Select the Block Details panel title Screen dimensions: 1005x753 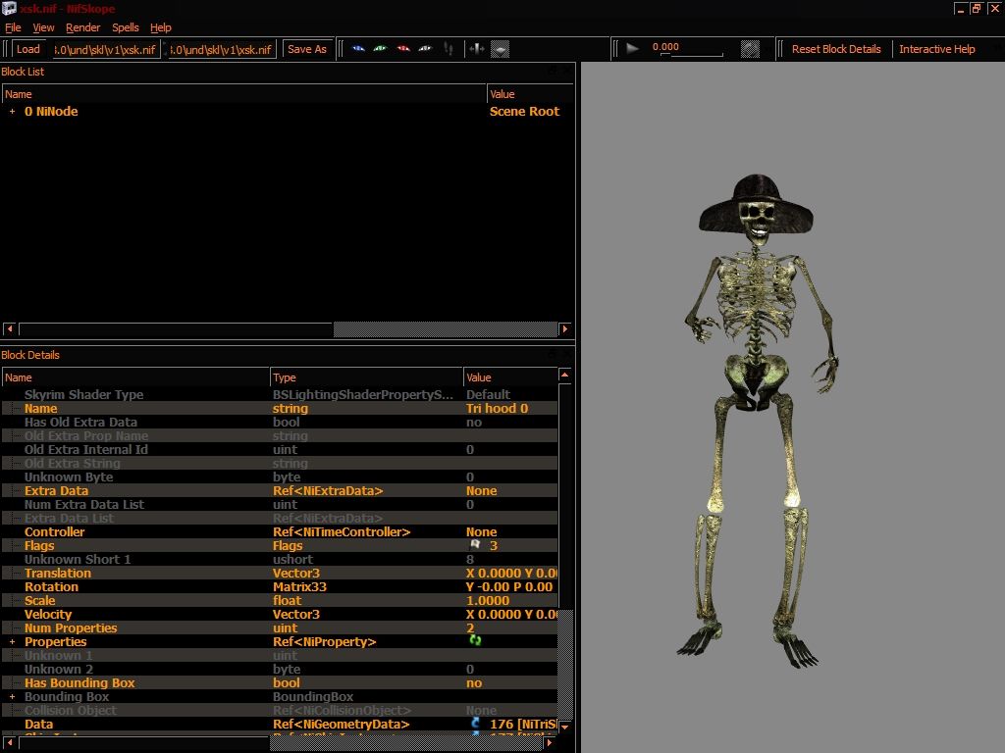click(30, 355)
